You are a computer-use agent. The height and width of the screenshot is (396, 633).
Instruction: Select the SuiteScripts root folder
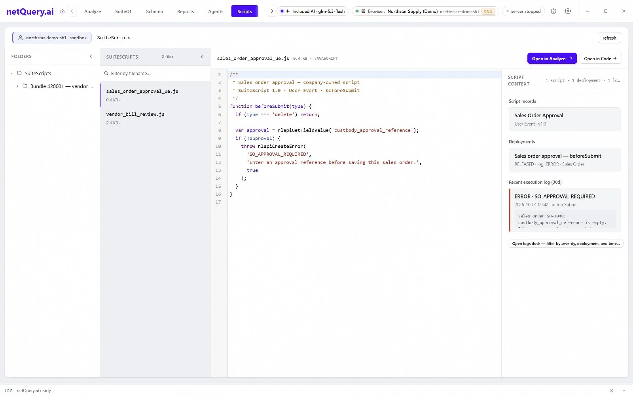38,73
